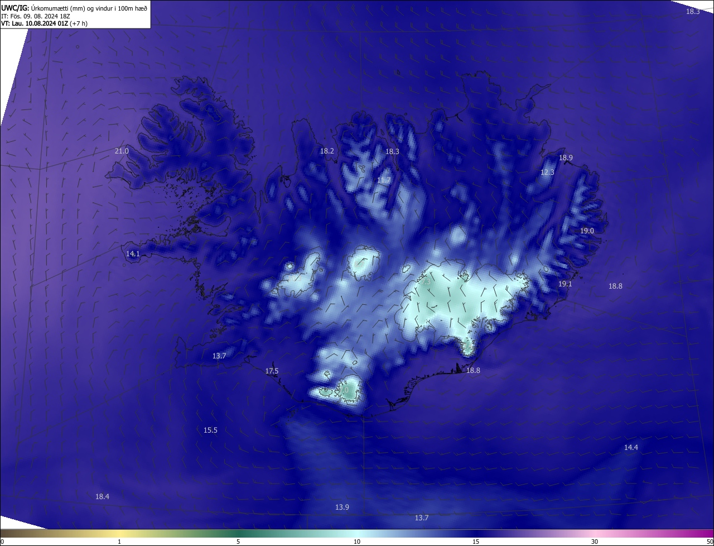714x546 pixels.
Task: Click the 15.5 value label over the sea
Action: tap(210, 430)
